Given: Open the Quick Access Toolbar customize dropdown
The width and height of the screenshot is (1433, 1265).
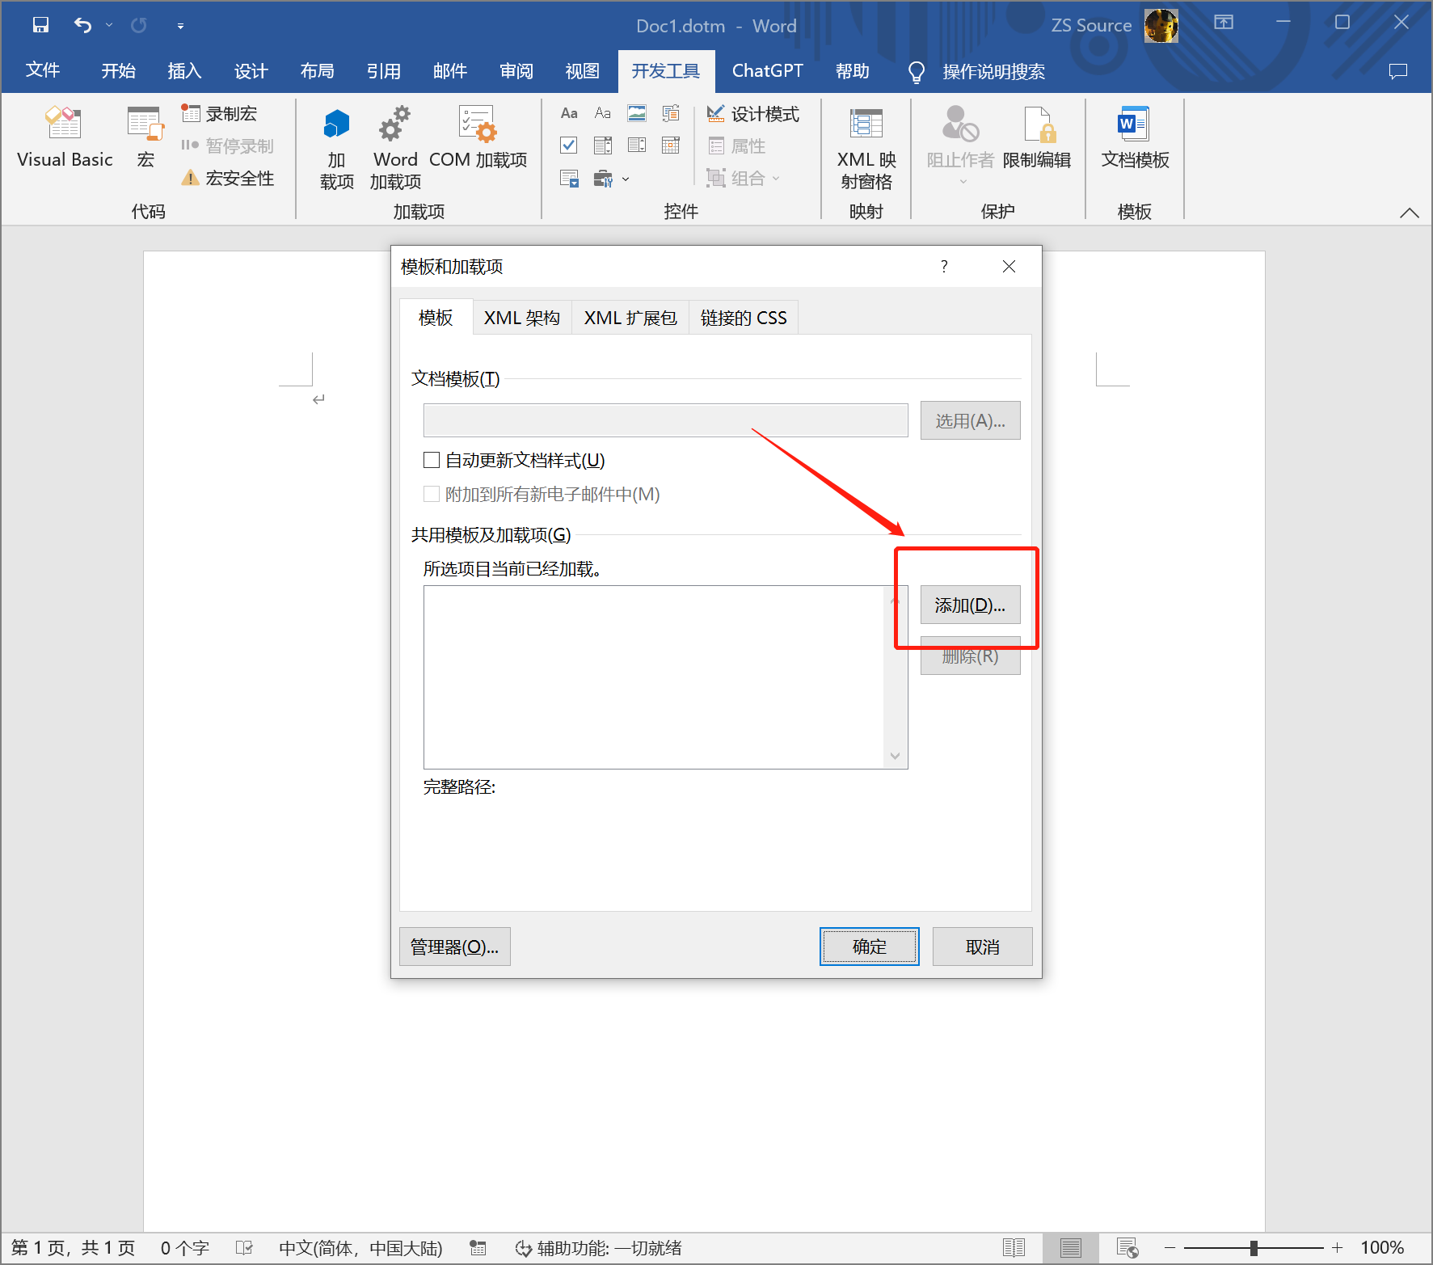Looking at the screenshot, I should coord(180,26).
